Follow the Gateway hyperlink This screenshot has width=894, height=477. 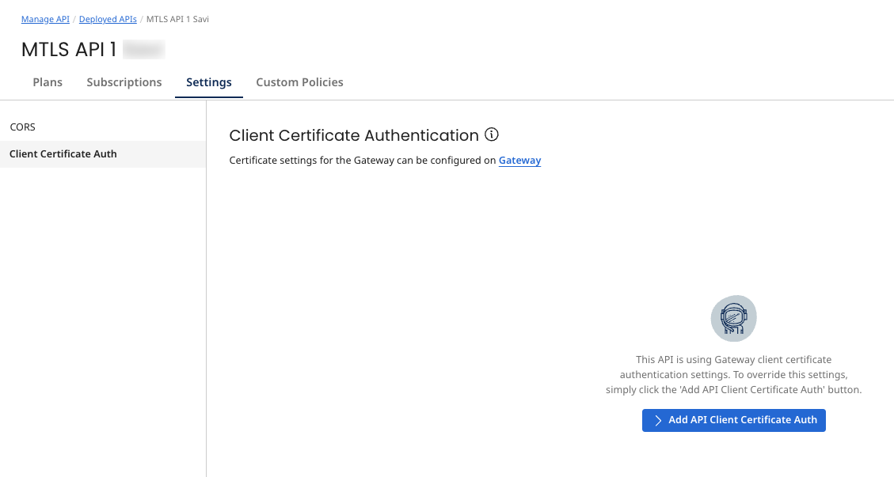point(519,161)
